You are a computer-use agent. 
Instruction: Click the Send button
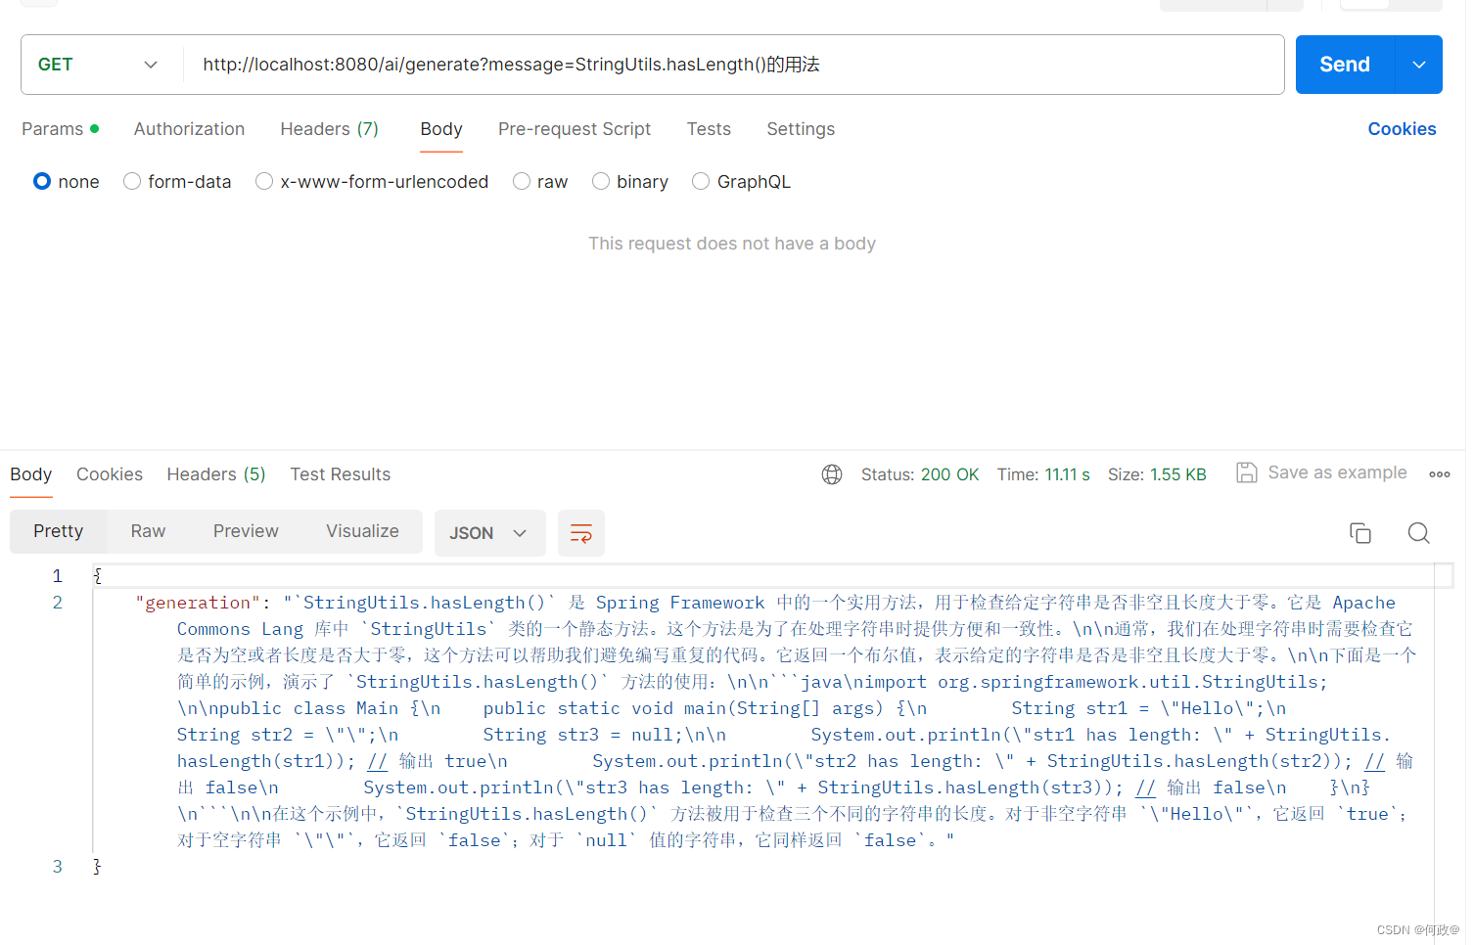click(x=1345, y=65)
